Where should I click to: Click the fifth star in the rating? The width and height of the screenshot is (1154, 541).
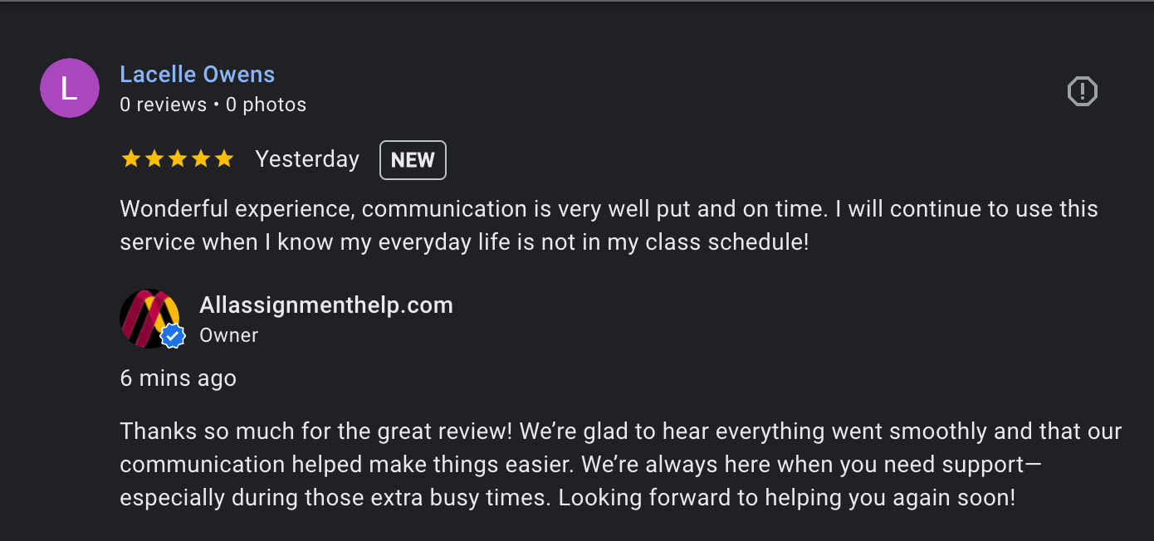click(225, 158)
